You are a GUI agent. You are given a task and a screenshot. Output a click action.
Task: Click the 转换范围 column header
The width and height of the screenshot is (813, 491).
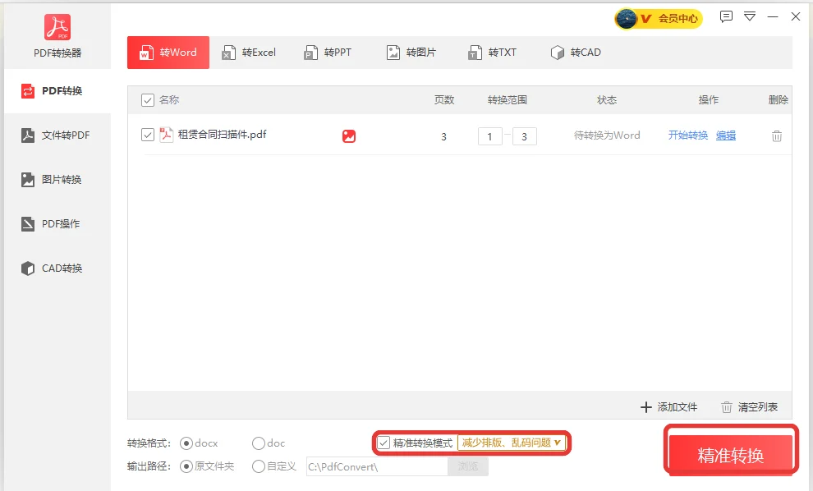[507, 100]
